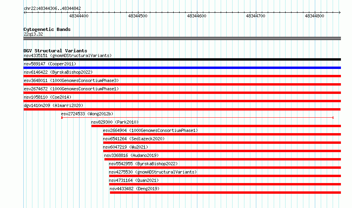
Task: Open nsv4433482 (Deng2019) label
Action: tap(134, 189)
